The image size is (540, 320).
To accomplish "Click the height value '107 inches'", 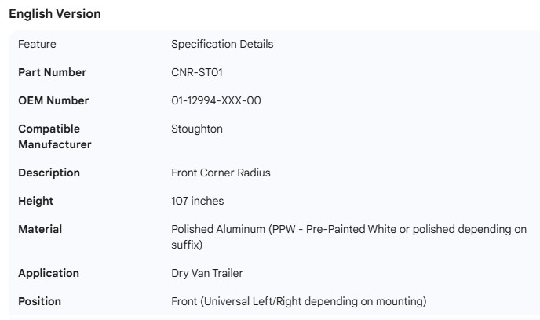I will pos(197,201).
